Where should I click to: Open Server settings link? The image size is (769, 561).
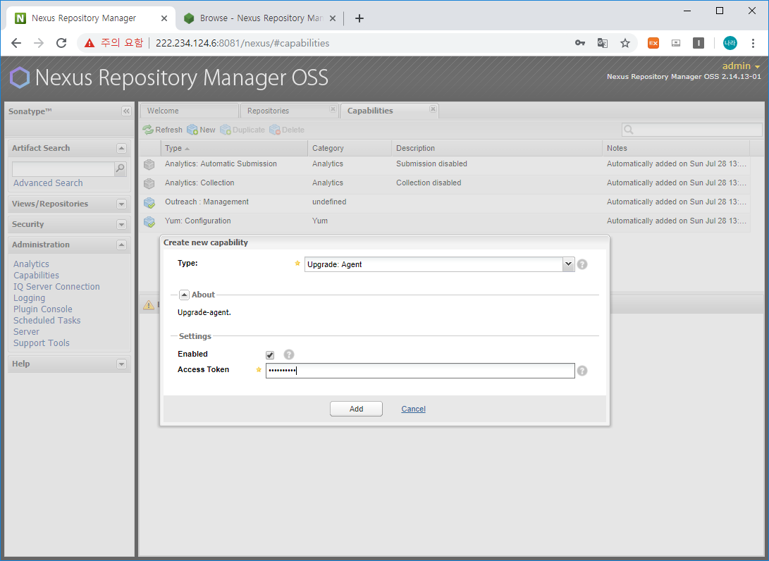pos(26,331)
